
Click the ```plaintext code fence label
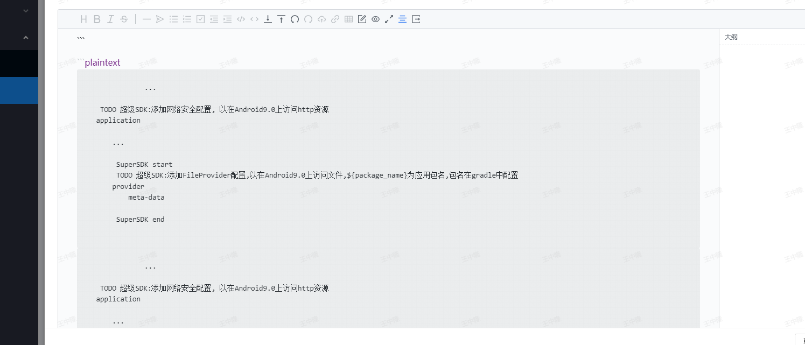[x=99, y=62]
